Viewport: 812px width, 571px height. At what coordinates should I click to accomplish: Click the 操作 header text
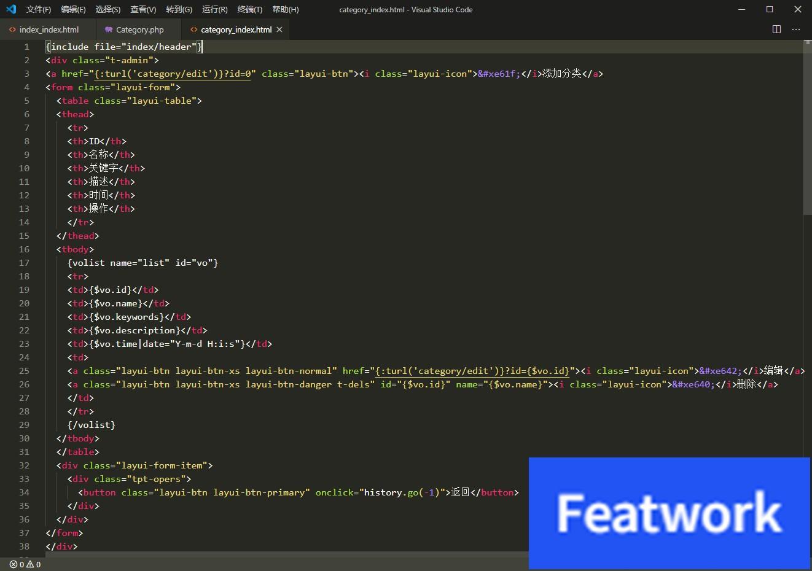coord(98,209)
